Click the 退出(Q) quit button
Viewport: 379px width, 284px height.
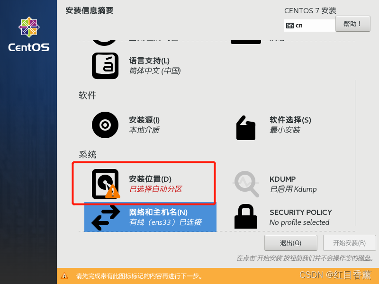pos(291,243)
